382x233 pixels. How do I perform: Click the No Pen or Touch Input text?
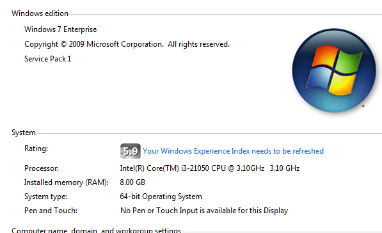tap(204, 211)
